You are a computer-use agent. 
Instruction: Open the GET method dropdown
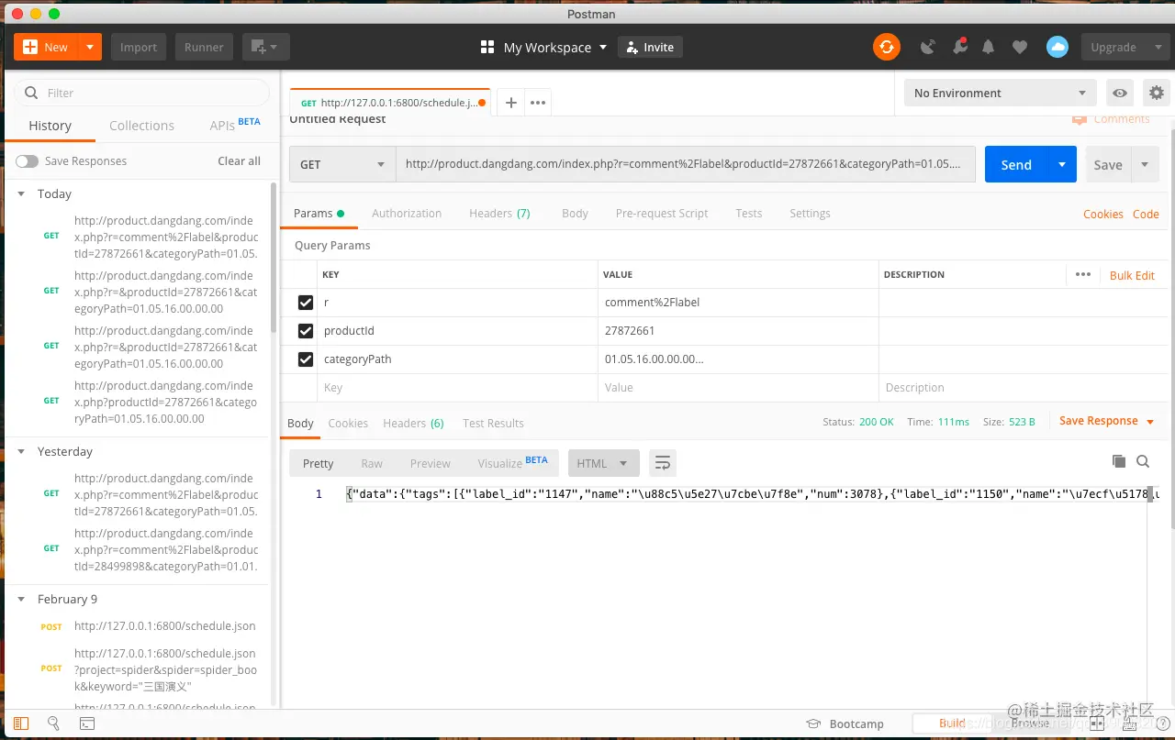click(x=342, y=164)
